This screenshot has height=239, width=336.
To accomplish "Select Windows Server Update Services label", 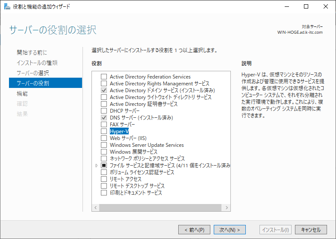I will coord(147,145).
